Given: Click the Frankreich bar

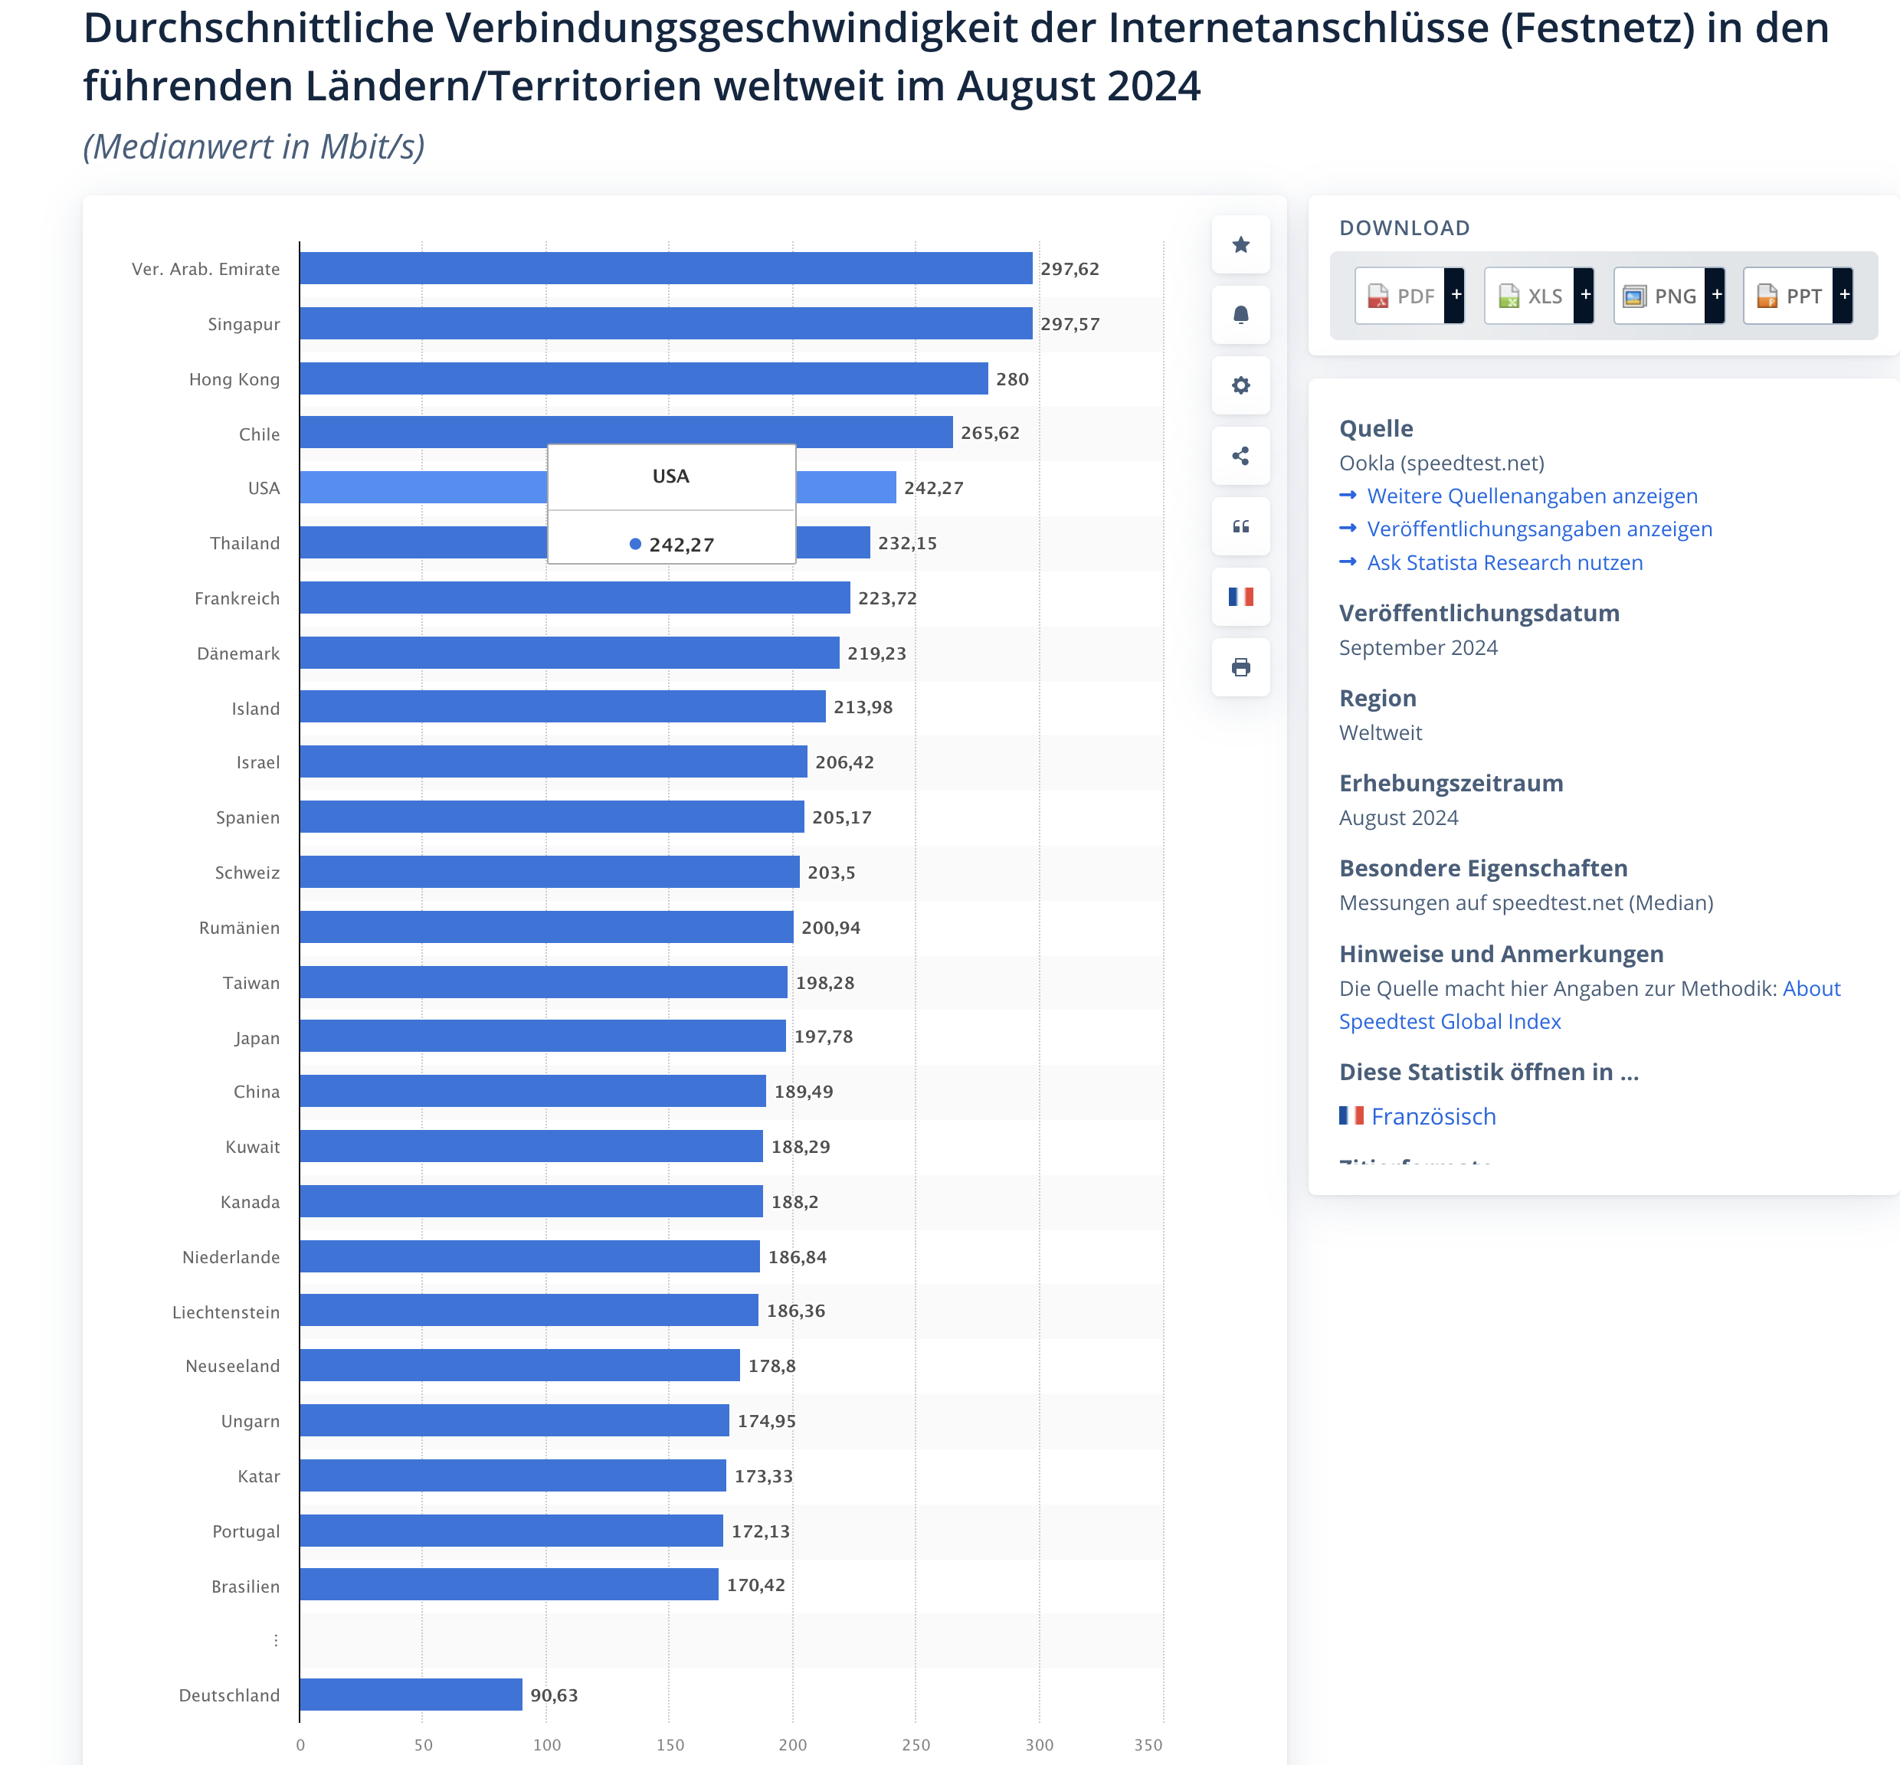Looking at the screenshot, I should [575, 597].
